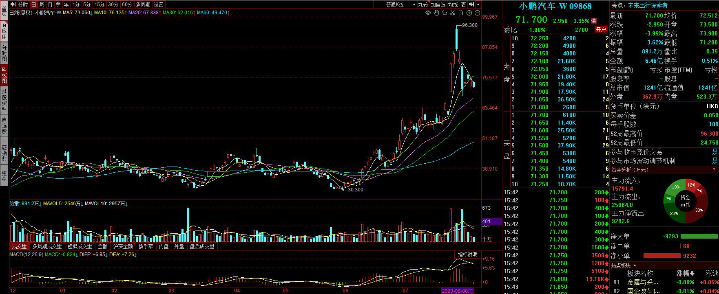Select the hand pan tool icon
719x294 pixels.
coord(436,13)
